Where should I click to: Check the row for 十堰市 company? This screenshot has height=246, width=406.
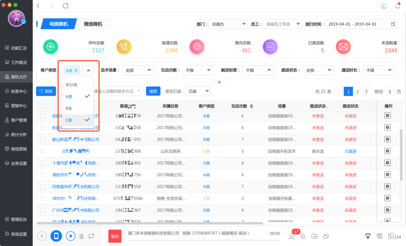42,163
